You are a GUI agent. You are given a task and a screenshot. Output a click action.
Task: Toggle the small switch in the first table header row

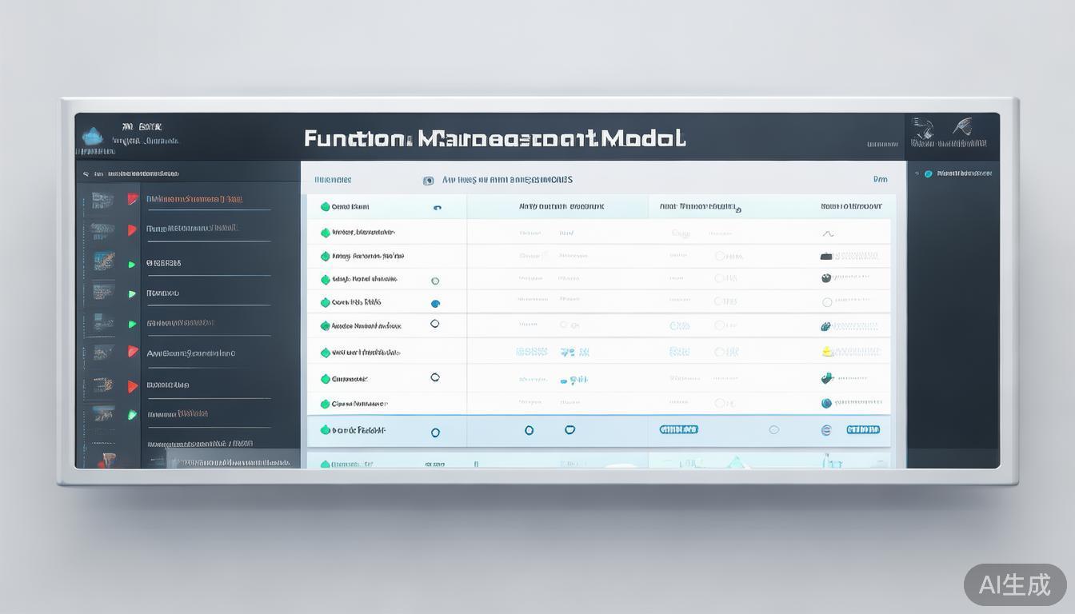[437, 208]
